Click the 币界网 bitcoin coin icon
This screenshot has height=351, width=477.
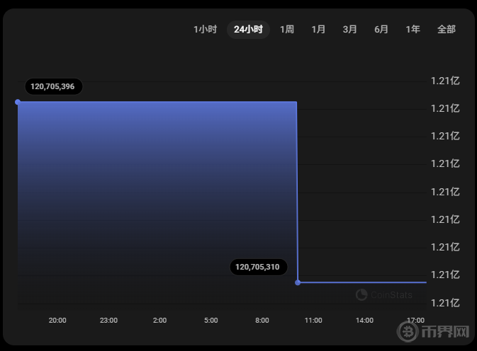tap(409, 331)
